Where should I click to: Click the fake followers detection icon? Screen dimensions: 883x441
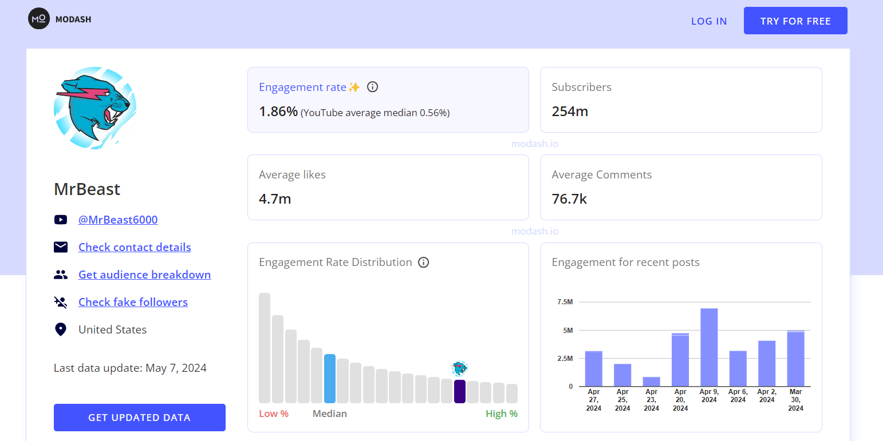(x=61, y=302)
